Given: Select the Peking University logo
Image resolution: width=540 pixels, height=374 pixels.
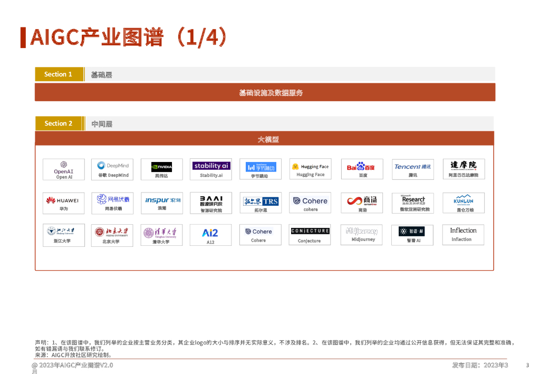Looking at the screenshot, I should 113,232.
